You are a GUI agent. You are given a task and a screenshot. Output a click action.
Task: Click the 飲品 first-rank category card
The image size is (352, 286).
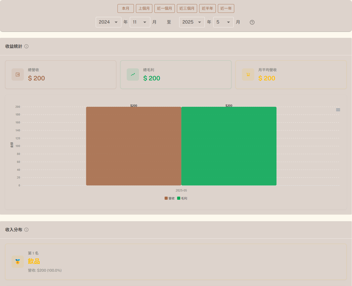coord(176,262)
